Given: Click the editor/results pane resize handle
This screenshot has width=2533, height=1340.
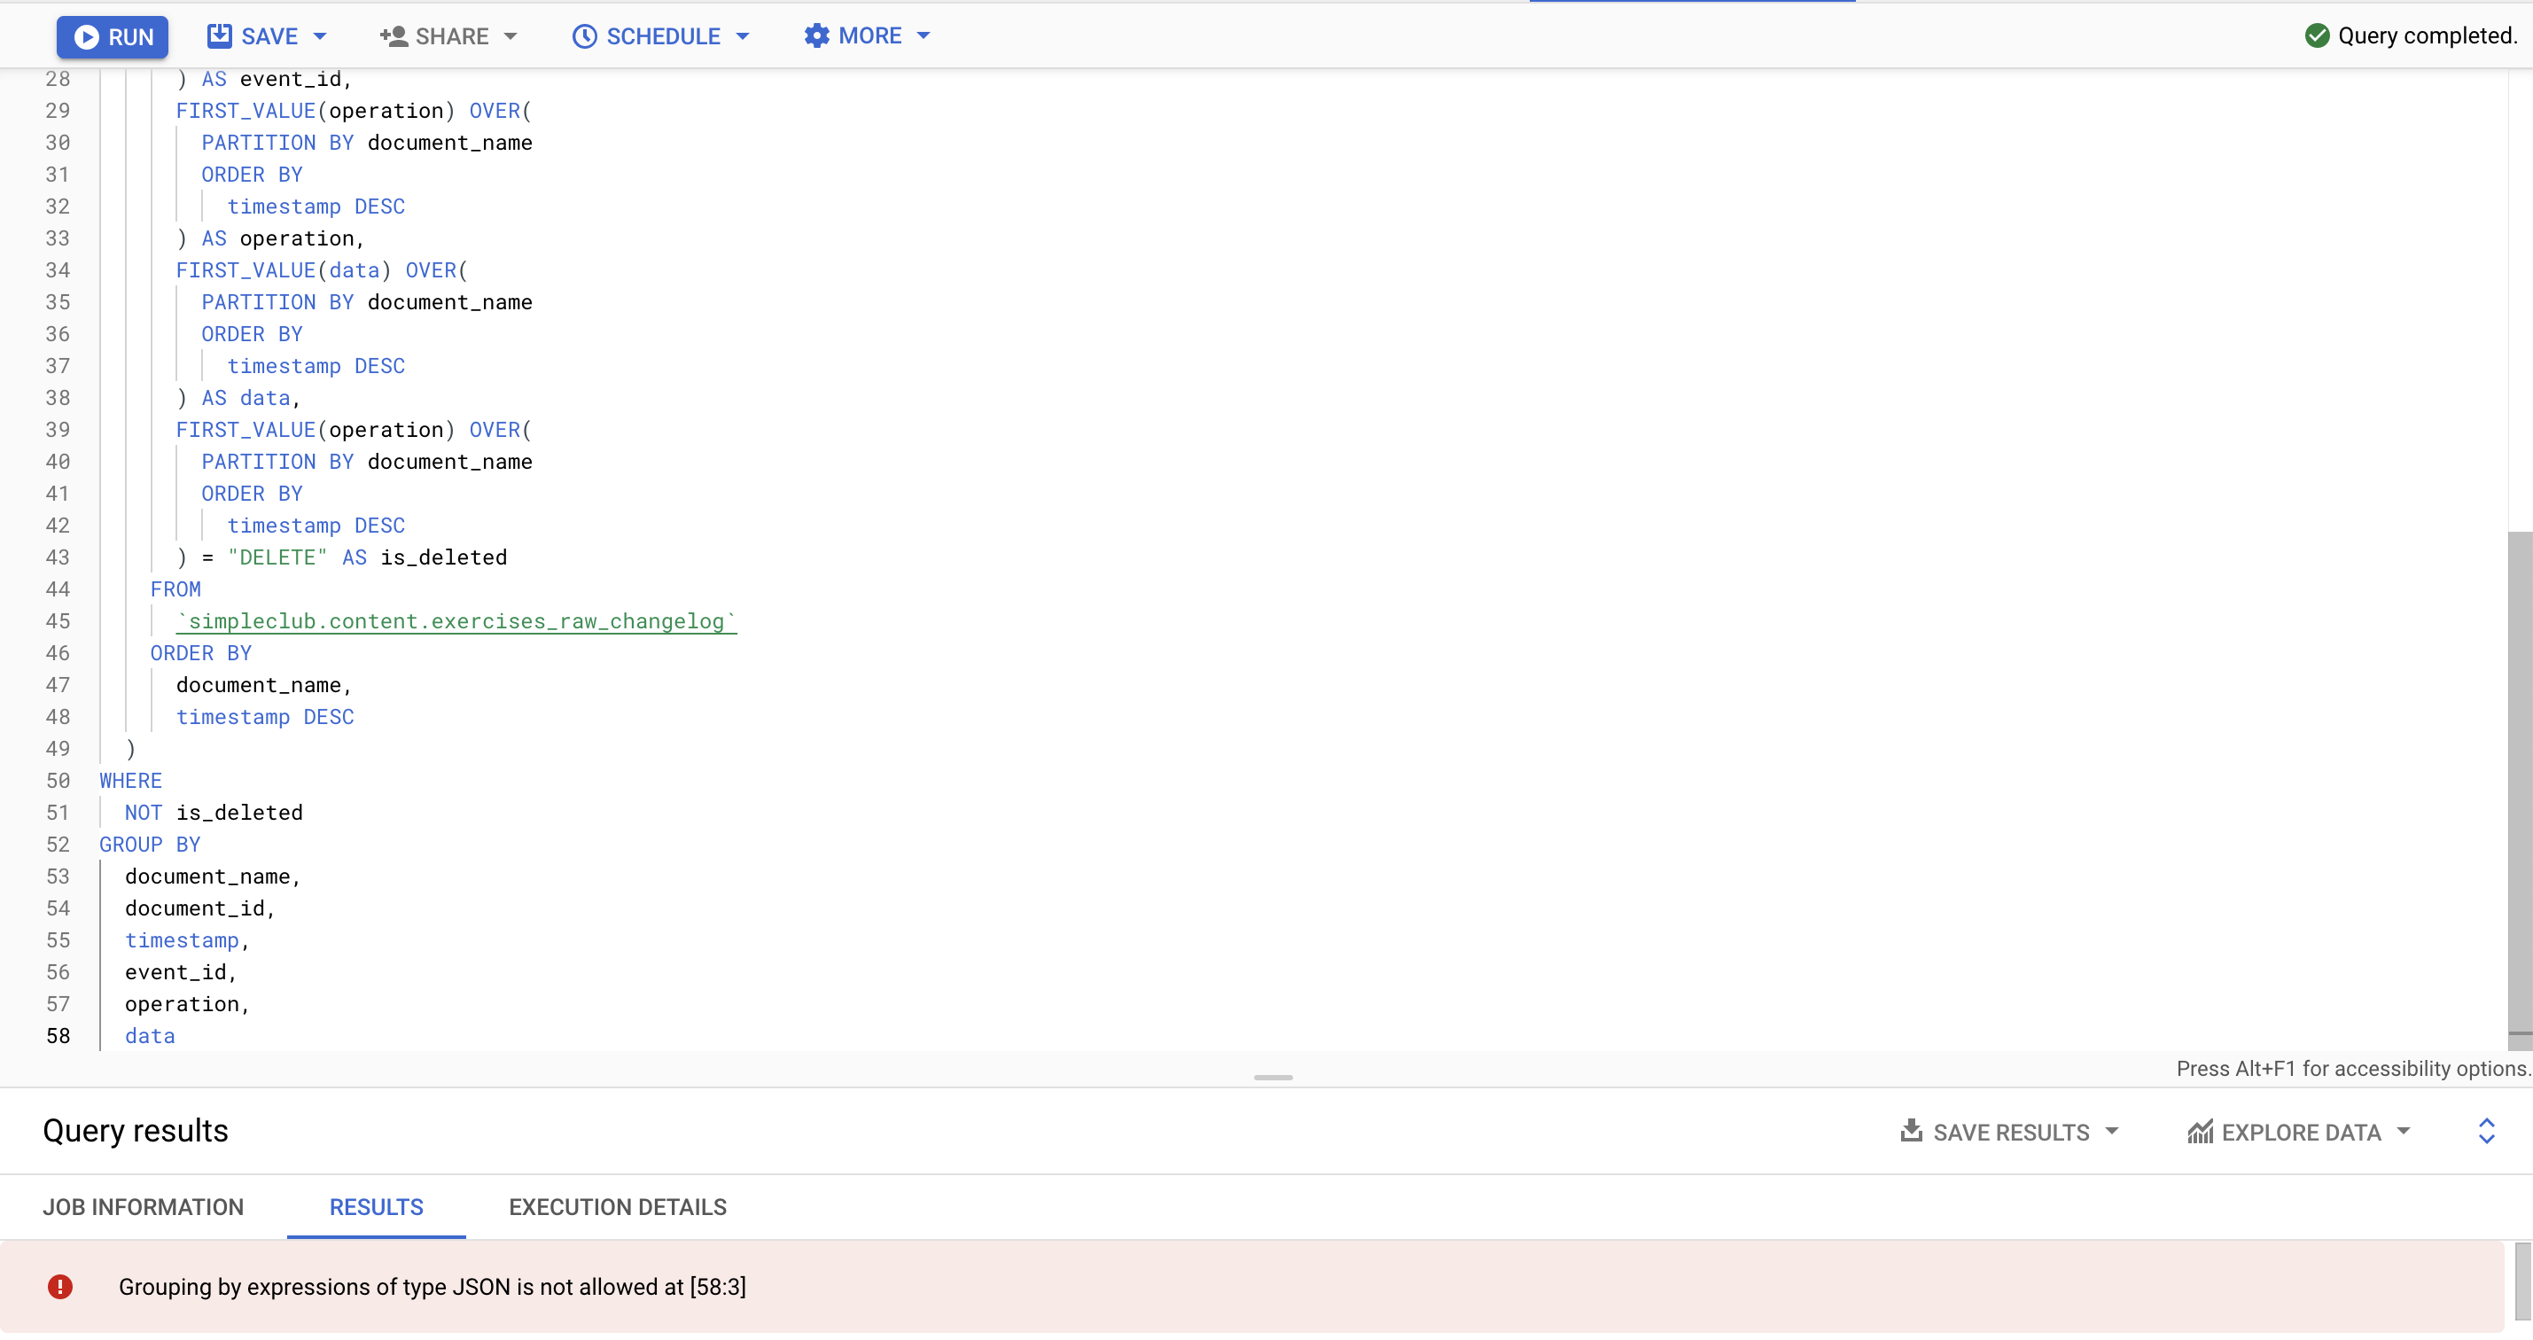Looking at the screenshot, I should click(x=1273, y=1078).
